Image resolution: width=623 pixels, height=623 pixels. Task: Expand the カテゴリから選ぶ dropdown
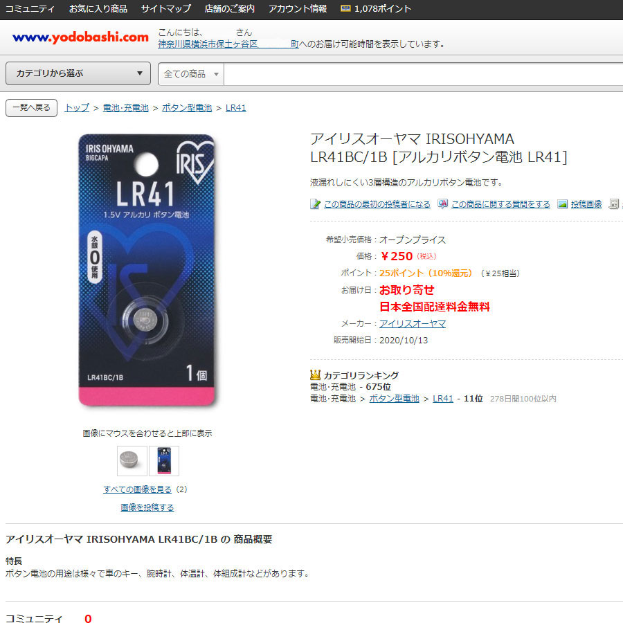tap(78, 73)
